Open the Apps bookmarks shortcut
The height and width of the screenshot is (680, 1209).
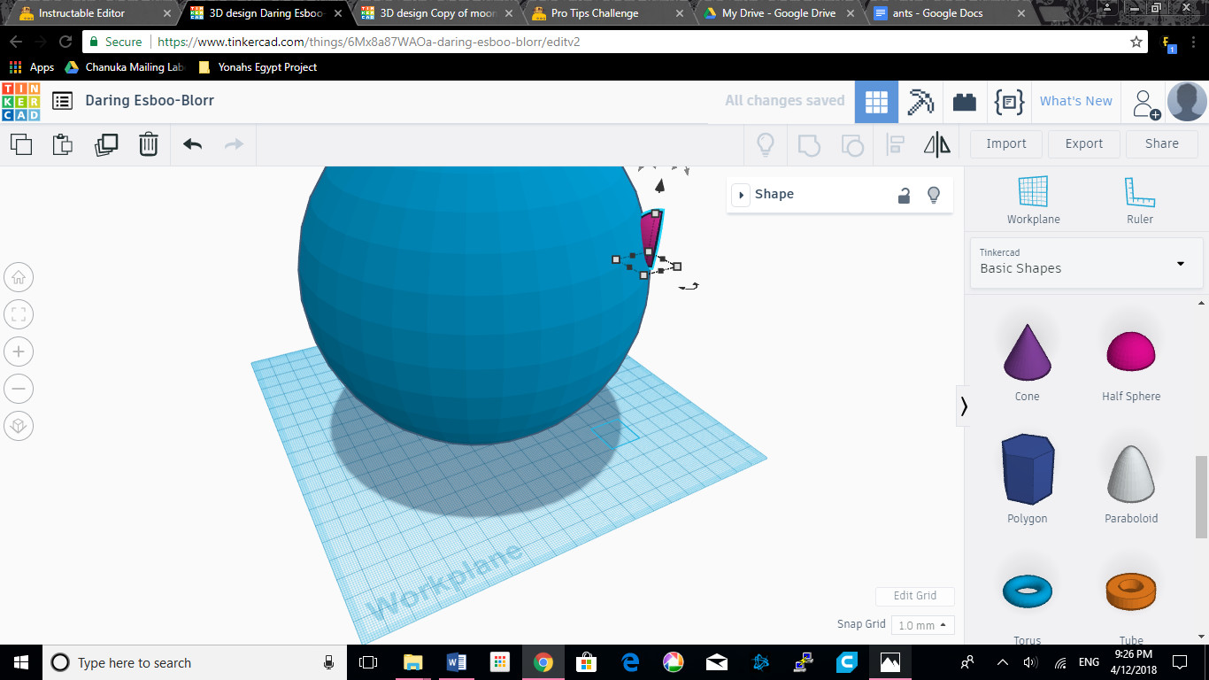32,67
